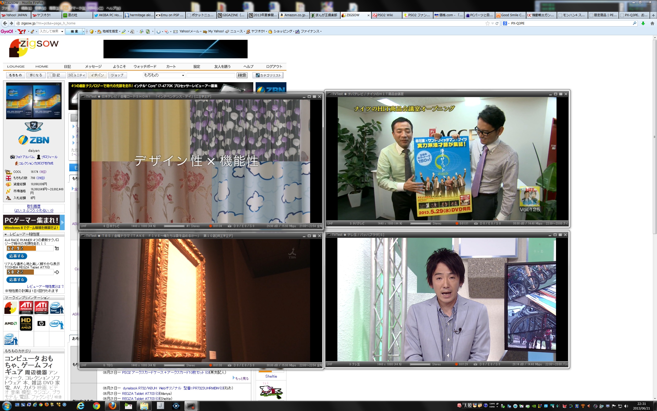Click the Firefox home button

[x=652, y=23]
